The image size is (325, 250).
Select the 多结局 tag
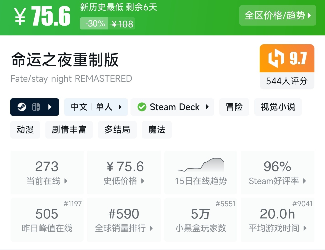[x=117, y=130]
